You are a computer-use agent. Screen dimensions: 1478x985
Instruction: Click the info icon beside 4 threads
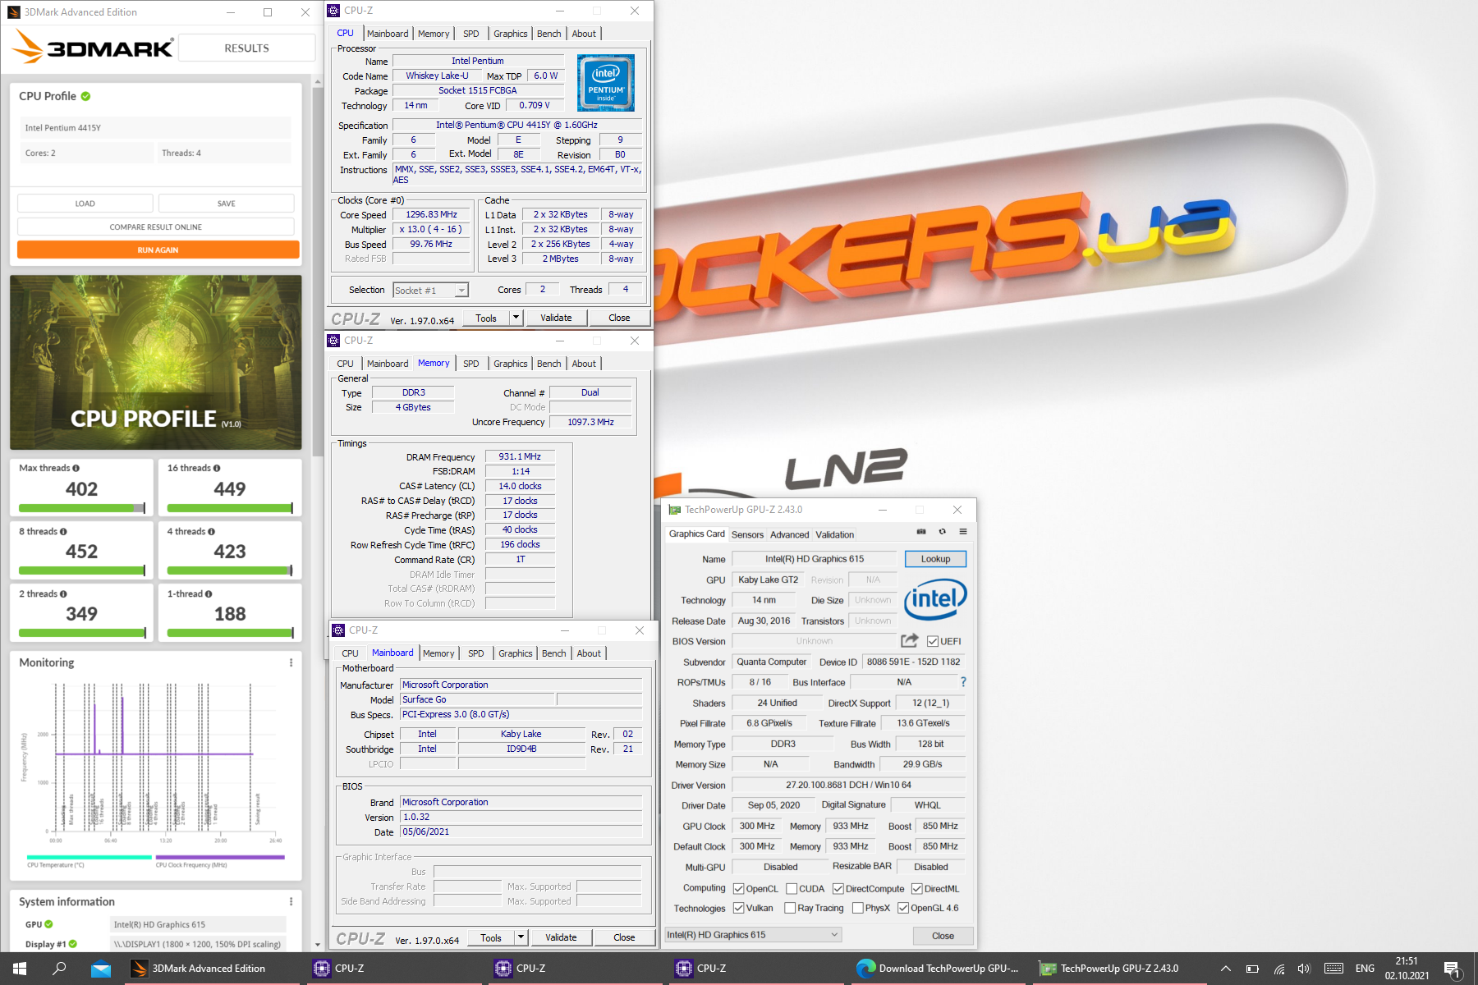click(x=211, y=532)
